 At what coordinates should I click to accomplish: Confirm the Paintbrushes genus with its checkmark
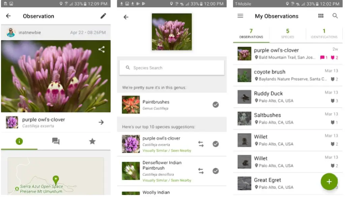[216, 104]
